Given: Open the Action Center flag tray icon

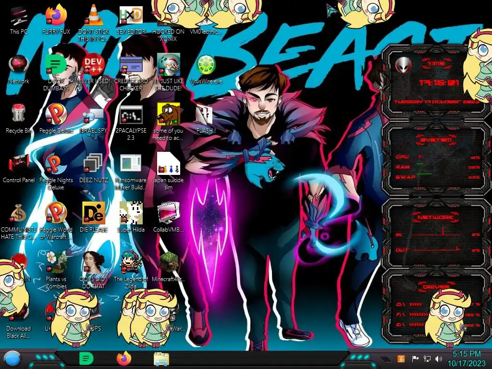Looking at the screenshot, I should (415, 358).
